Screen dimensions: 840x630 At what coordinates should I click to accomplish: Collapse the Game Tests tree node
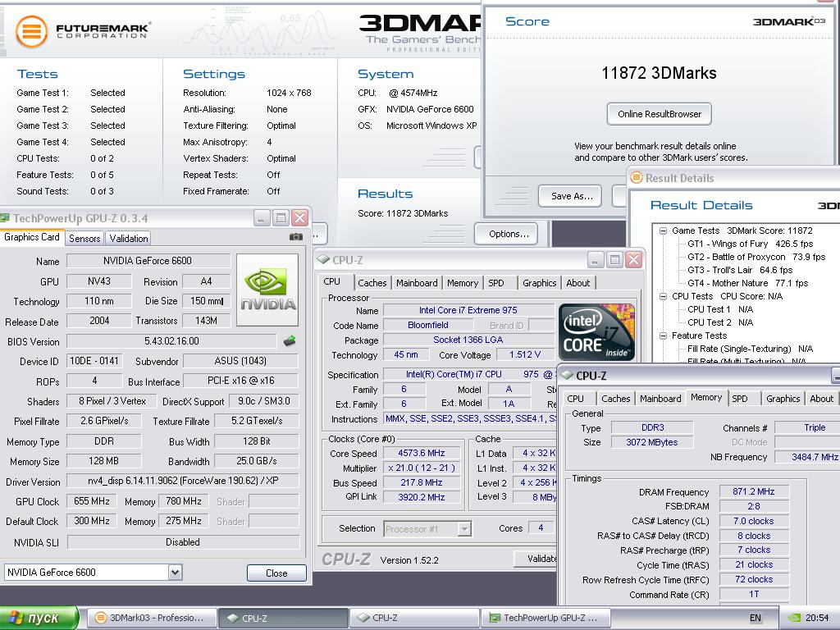tap(663, 231)
